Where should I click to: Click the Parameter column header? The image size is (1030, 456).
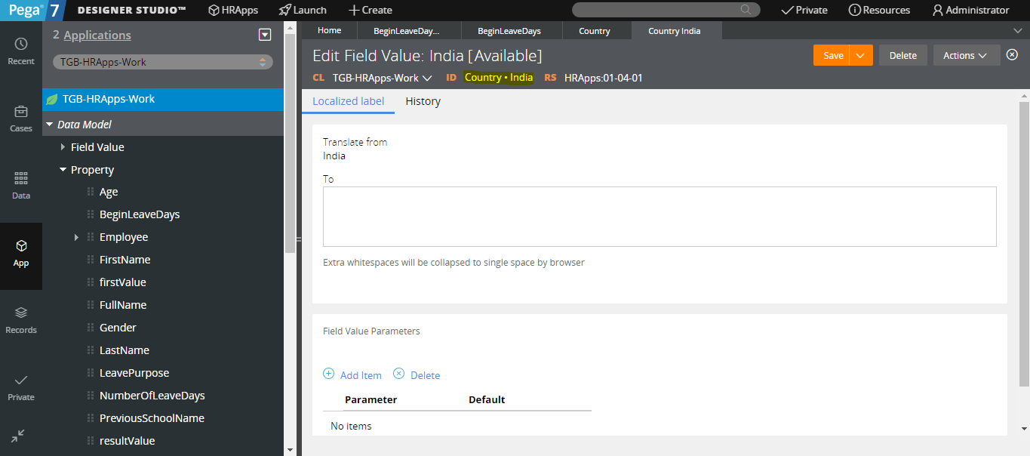[370, 399]
